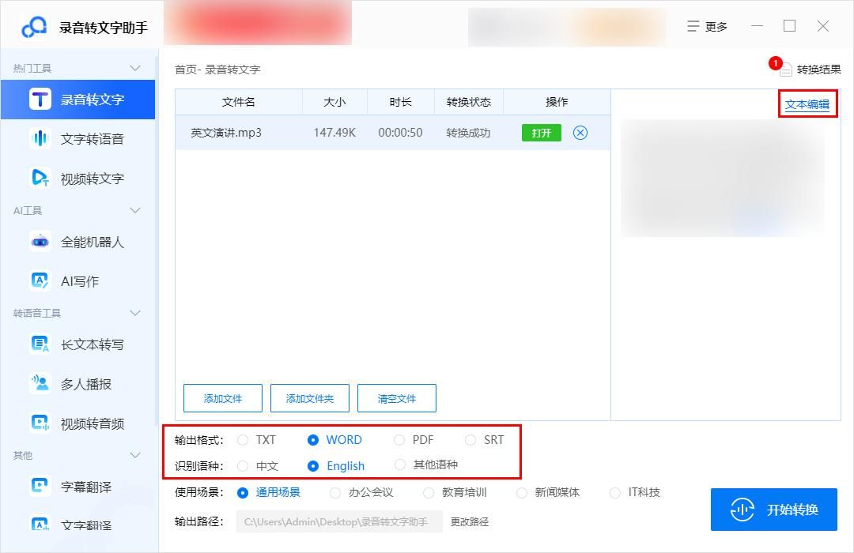Open the 多人播报 icon

pyautogui.click(x=40, y=384)
